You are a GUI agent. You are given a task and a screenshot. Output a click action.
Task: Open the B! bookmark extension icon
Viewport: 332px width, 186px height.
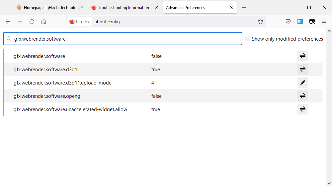click(x=300, y=21)
